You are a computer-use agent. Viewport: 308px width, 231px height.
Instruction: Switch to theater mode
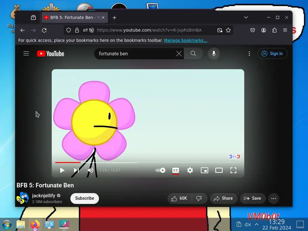219,170
